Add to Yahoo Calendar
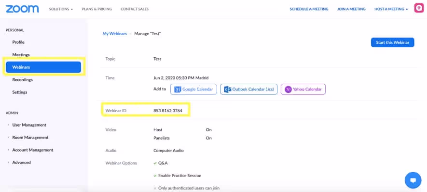This screenshot has height=192, width=427. (303, 89)
